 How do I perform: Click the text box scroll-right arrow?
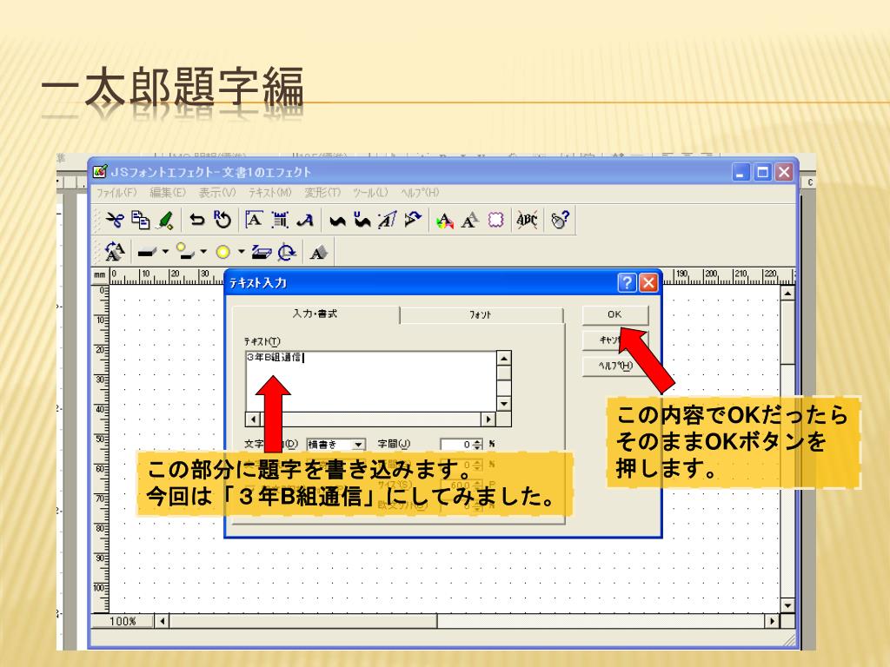pyautogui.click(x=488, y=419)
